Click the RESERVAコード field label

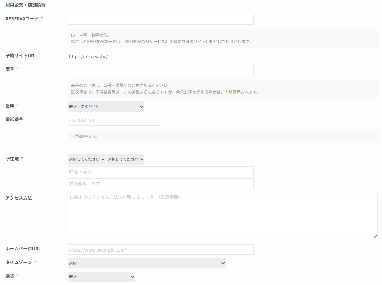[22, 19]
